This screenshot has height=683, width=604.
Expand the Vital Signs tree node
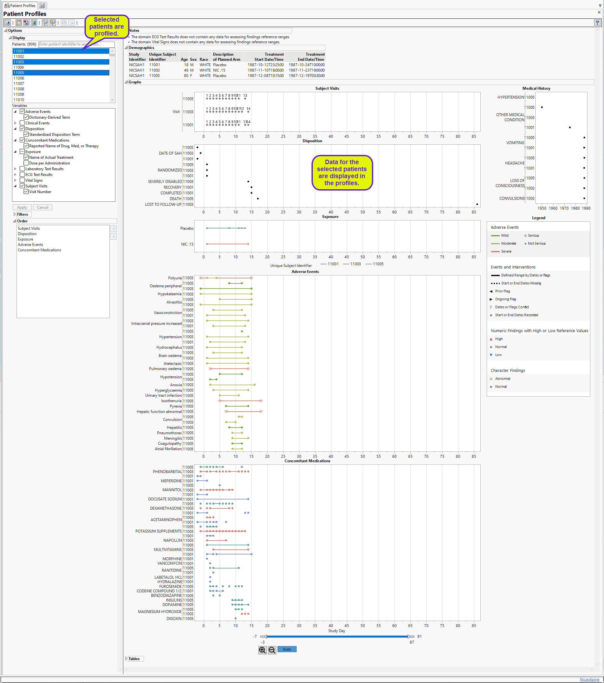click(x=15, y=180)
